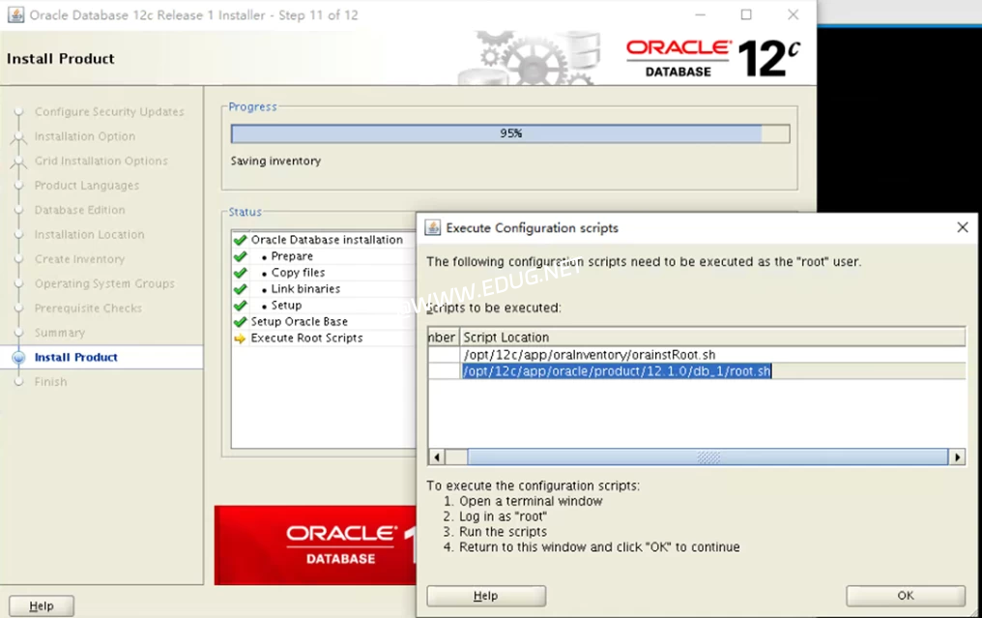
Task: Close the Oracle installer window
Action: 793,15
